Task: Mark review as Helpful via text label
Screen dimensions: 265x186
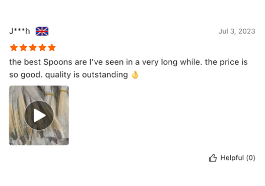Action: [232, 158]
